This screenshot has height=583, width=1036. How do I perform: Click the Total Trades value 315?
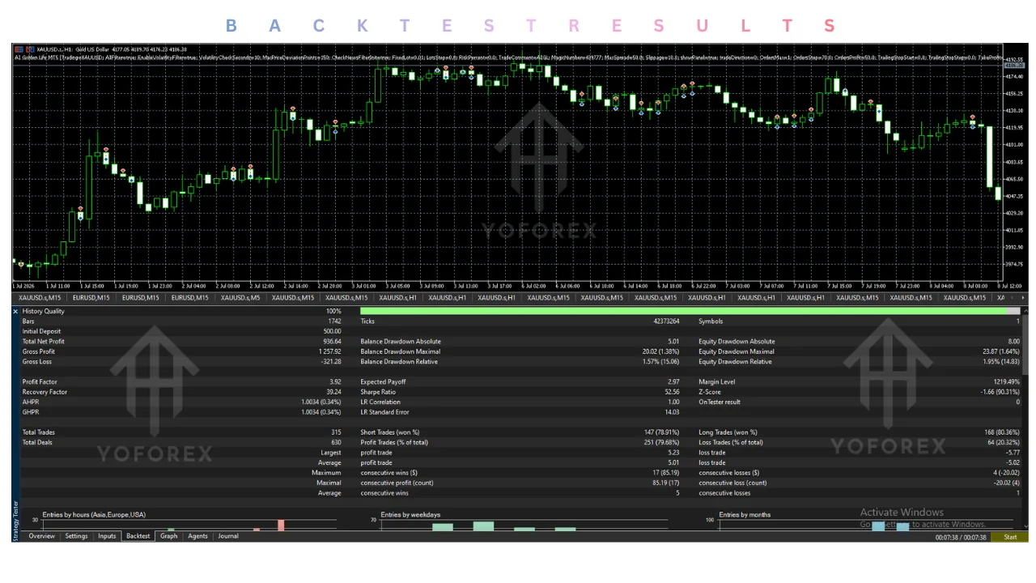click(337, 432)
